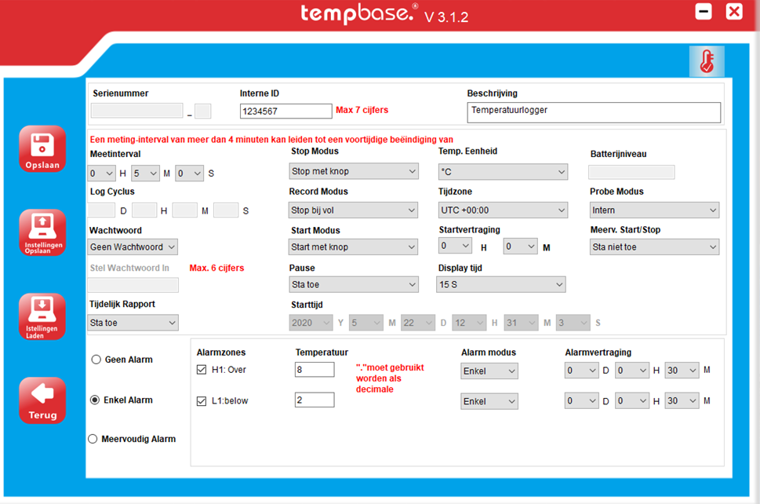Open the Starttijd hour dropdown
Image resolution: width=760 pixels, height=504 pixels.
coord(470,323)
